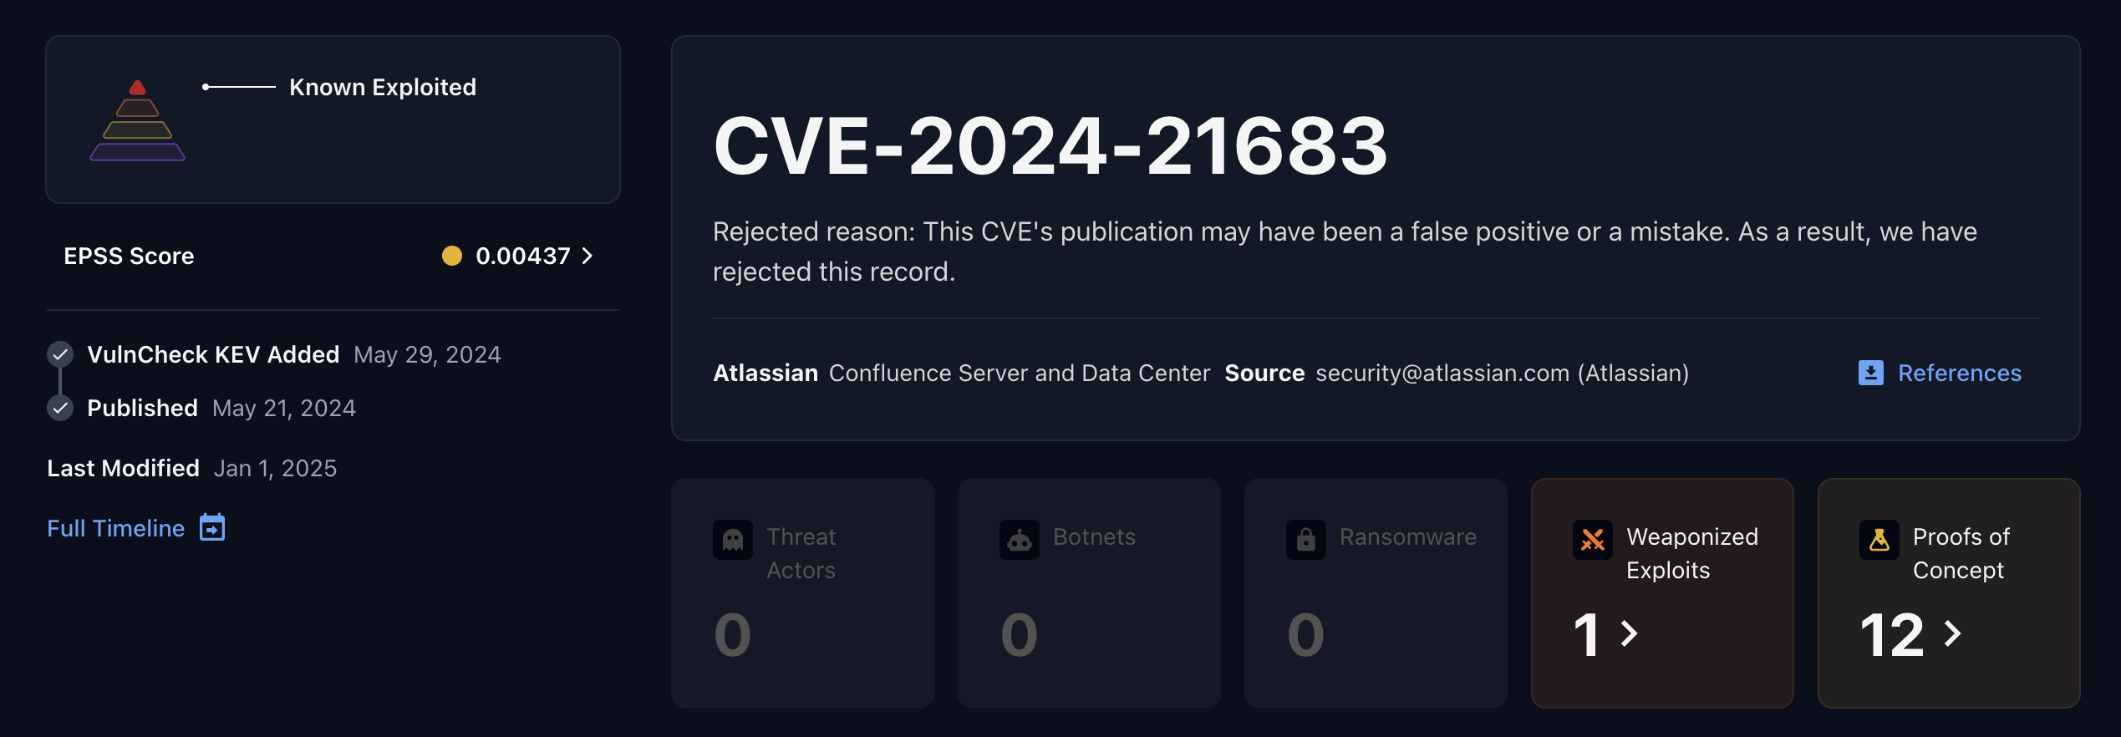Select the Threat Actors ghost icon
The width and height of the screenshot is (2121, 737).
pyautogui.click(x=731, y=539)
